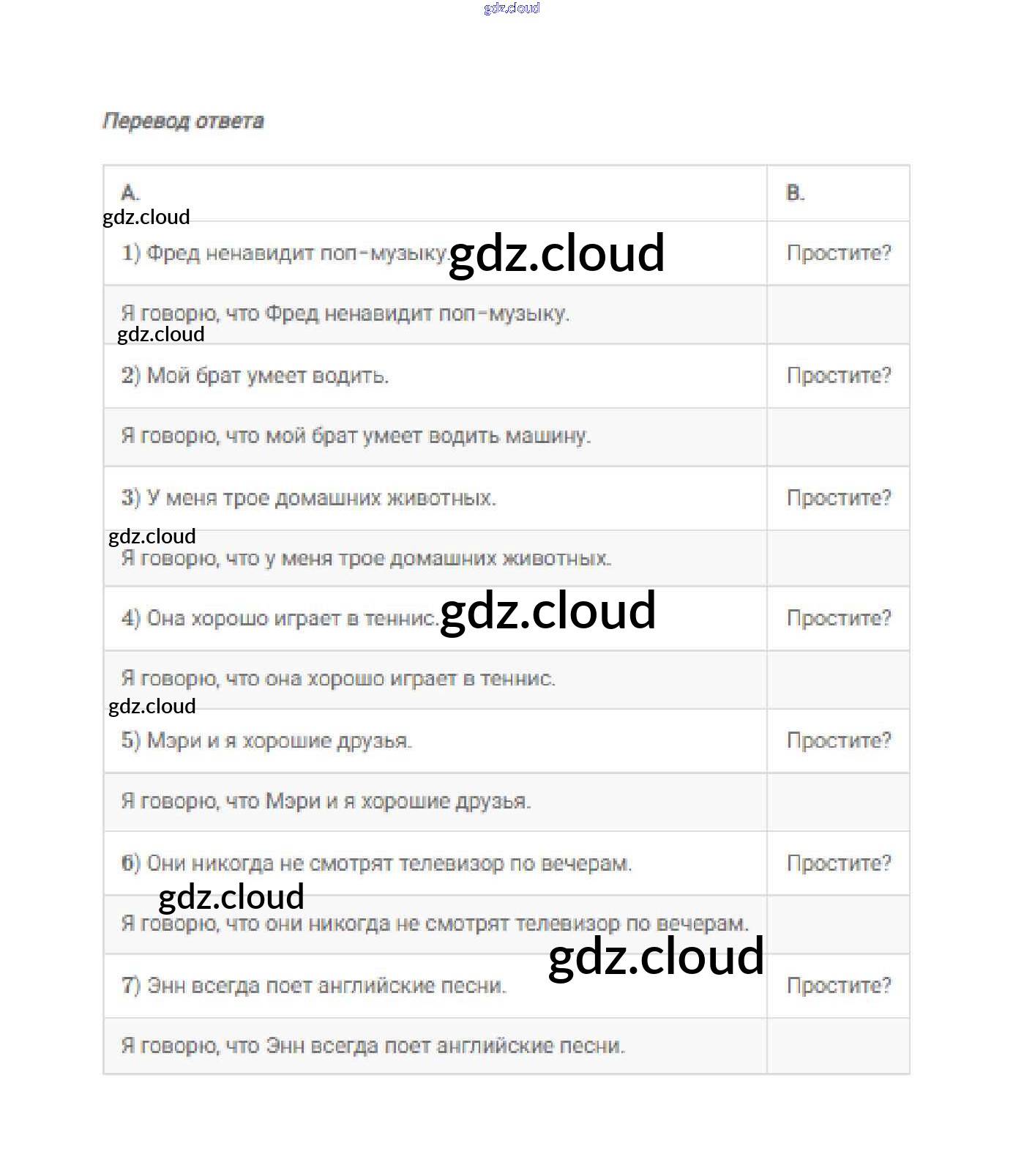This screenshot has width=1024, height=1171.
Task: Select the column header "A."
Action: tap(130, 193)
